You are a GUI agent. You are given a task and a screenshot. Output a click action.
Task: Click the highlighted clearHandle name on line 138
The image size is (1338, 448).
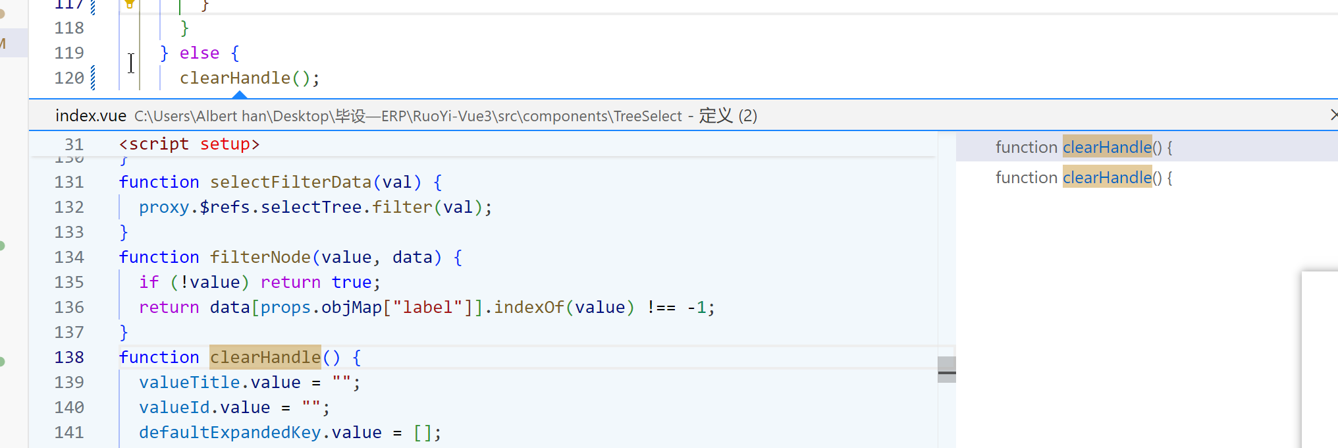coord(265,357)
